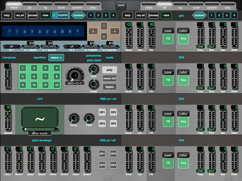
Task: Click the LFO delay knob
Action: pyautogui.click(x=73, y=118)
